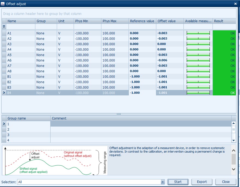The image size is (240, 187).
Task: Click the Name filter input cell
Action: click(21, 27)
